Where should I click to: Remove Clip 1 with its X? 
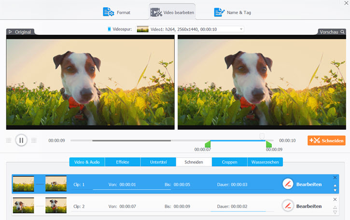tap(335, 178)
